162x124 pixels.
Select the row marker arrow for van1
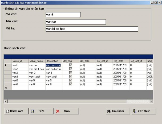pos(6,65)
